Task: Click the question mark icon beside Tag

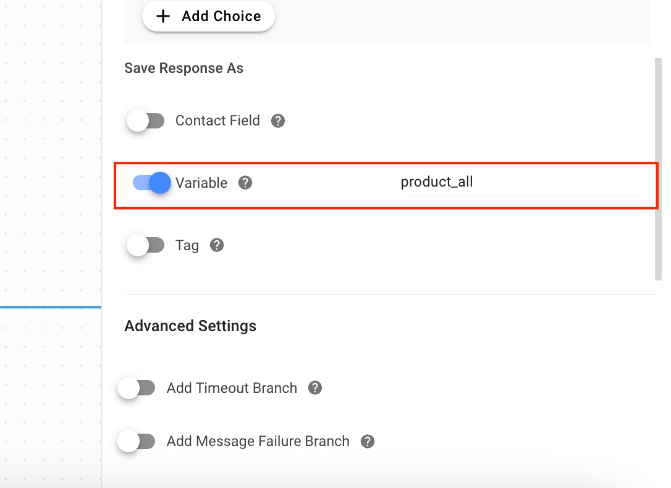Action: pos(217,245)
